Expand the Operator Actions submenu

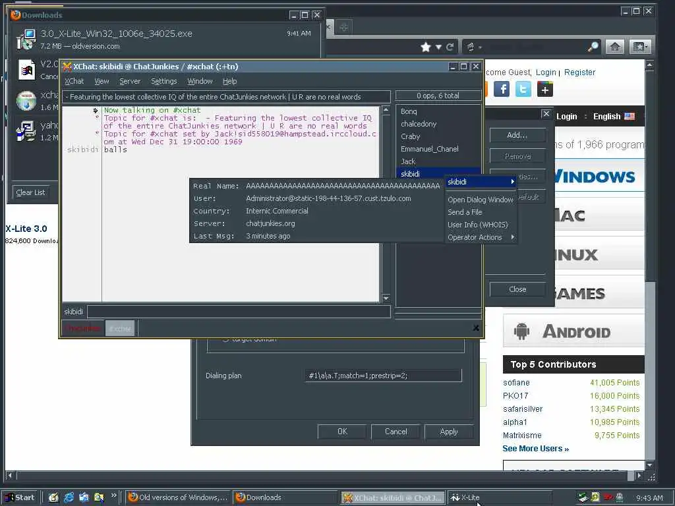(480, 237)
